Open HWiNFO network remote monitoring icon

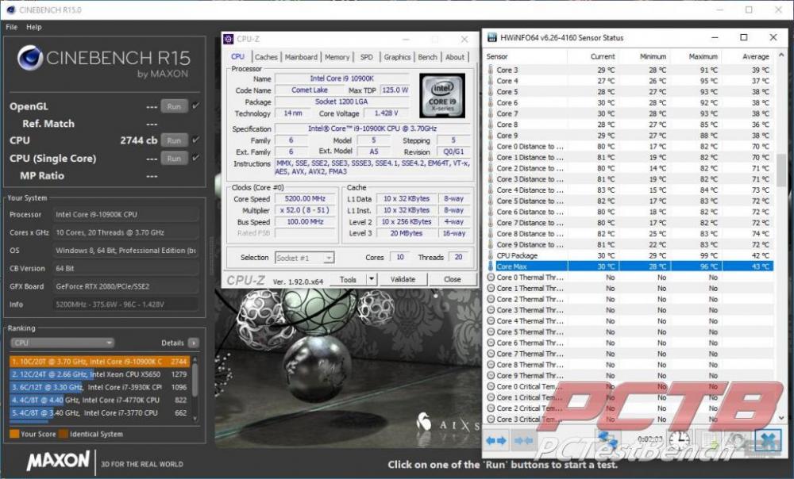[x=608, y=440]
